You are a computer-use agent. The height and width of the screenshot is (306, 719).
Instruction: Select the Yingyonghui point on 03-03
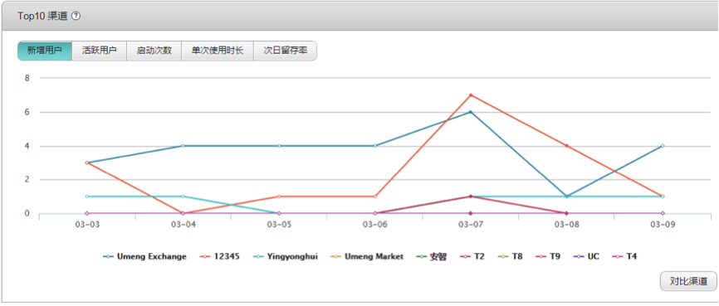pyautogui.click(x=86, y=197)
